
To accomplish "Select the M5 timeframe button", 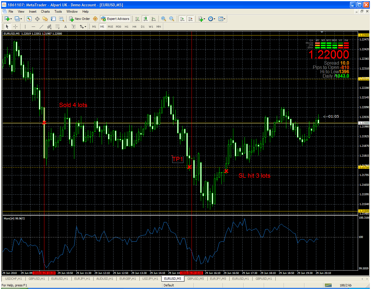I will tap(102, 27).
